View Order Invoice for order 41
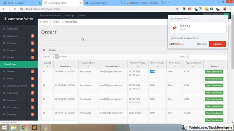The height and width of the screenshot is (131, 234). tap(214, 107)
